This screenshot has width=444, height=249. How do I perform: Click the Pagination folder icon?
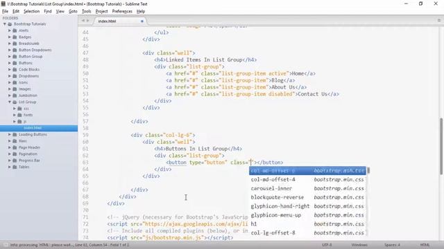click(x=15, y=154)
